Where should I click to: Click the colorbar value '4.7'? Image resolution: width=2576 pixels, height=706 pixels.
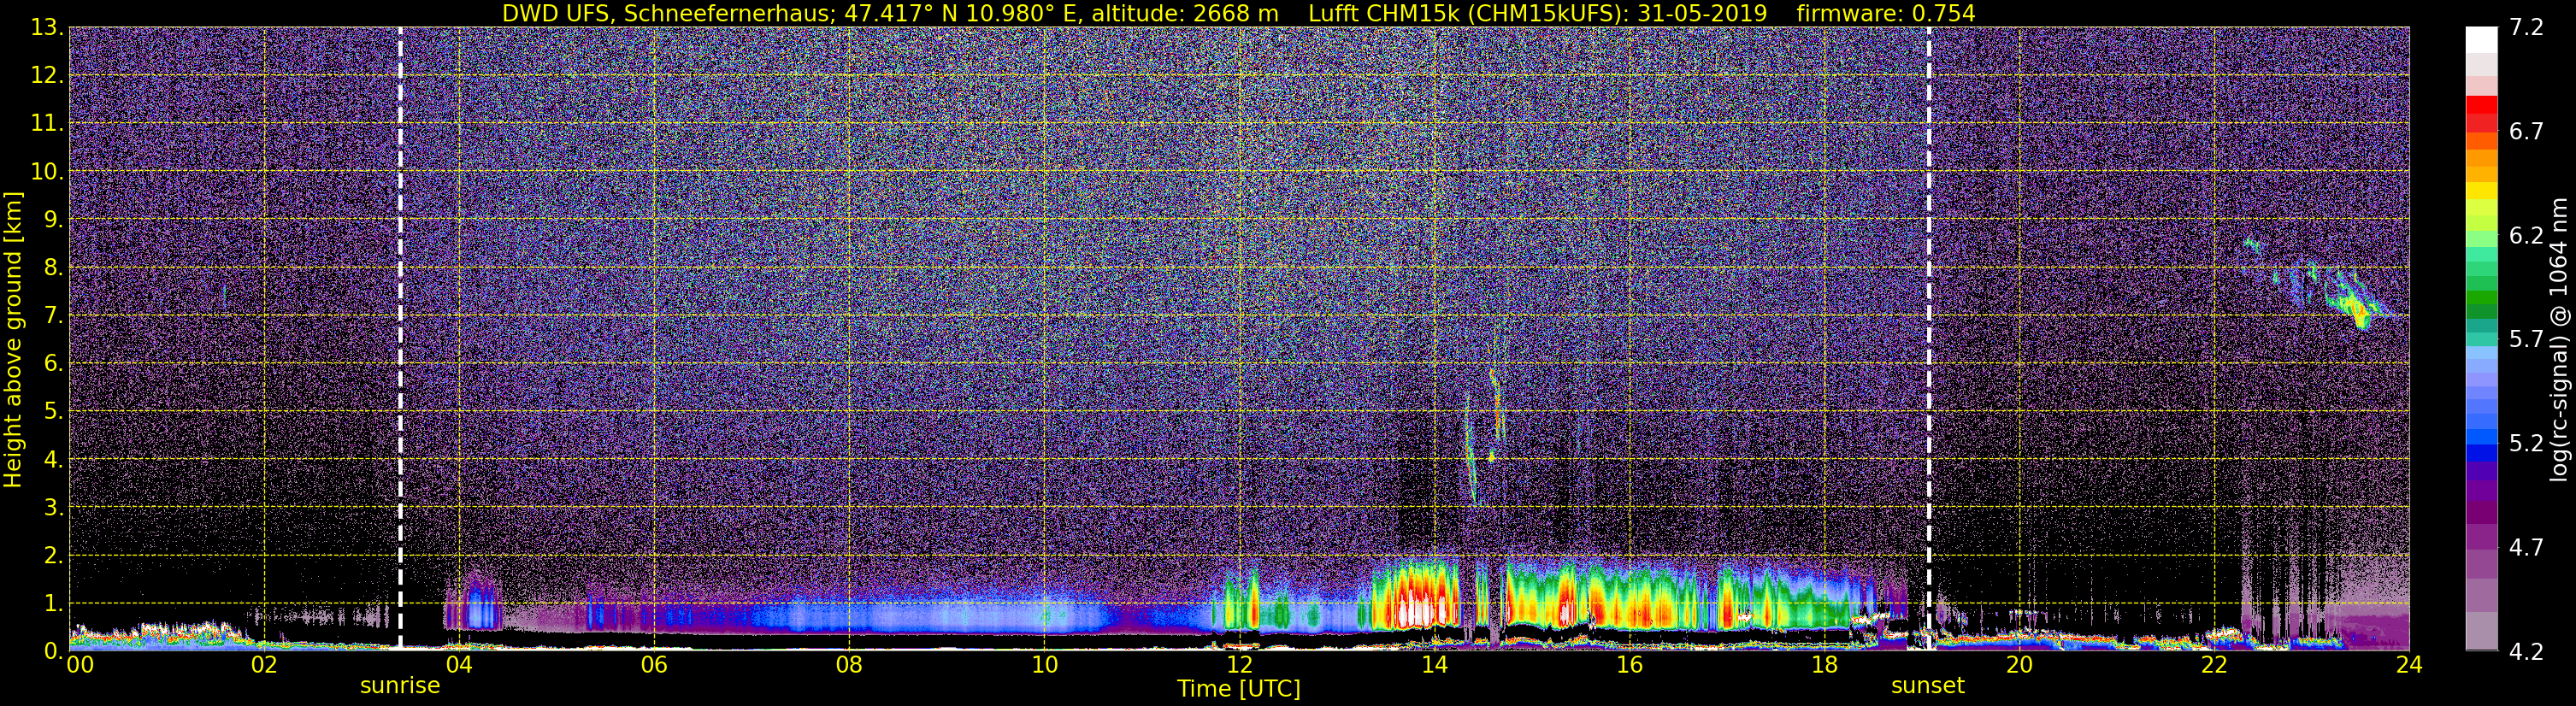pyautogui.click(x=2526, y=548)
